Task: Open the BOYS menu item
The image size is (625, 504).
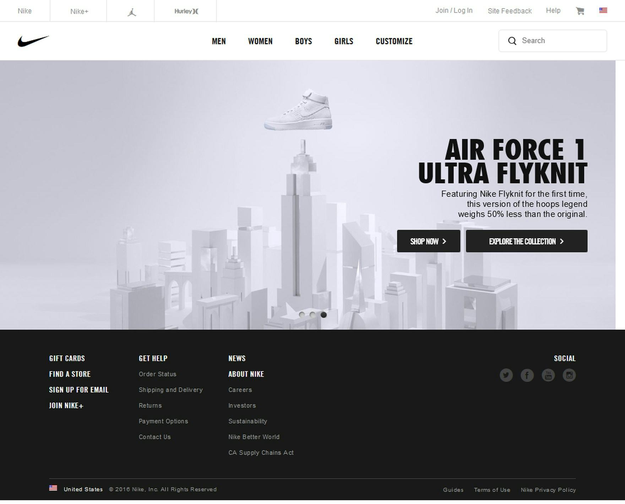Action: point(303,41)
